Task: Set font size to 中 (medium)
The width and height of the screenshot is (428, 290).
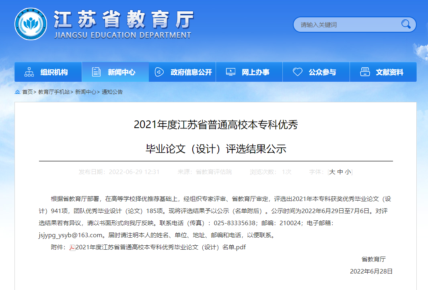Action: (x=340, y=172)
